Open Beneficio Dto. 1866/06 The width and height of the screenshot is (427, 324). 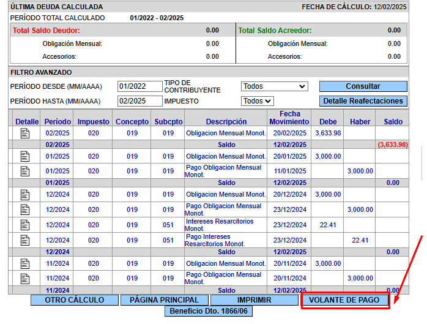[x=208, y=311]
